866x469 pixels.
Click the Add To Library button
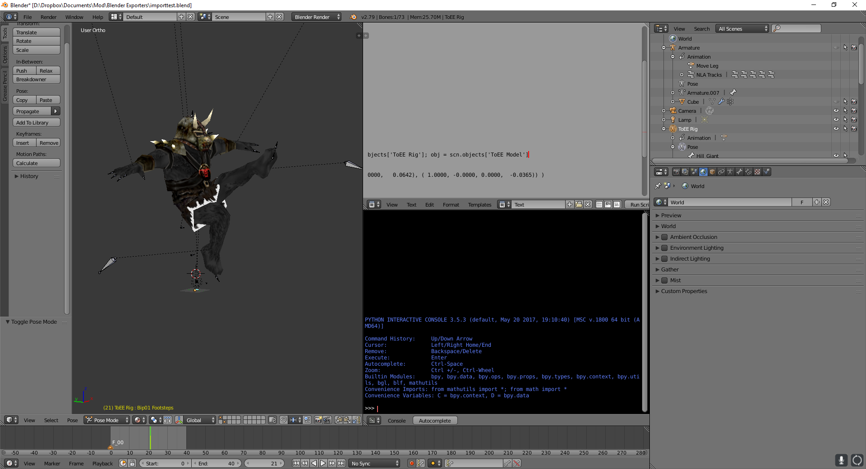37,123
